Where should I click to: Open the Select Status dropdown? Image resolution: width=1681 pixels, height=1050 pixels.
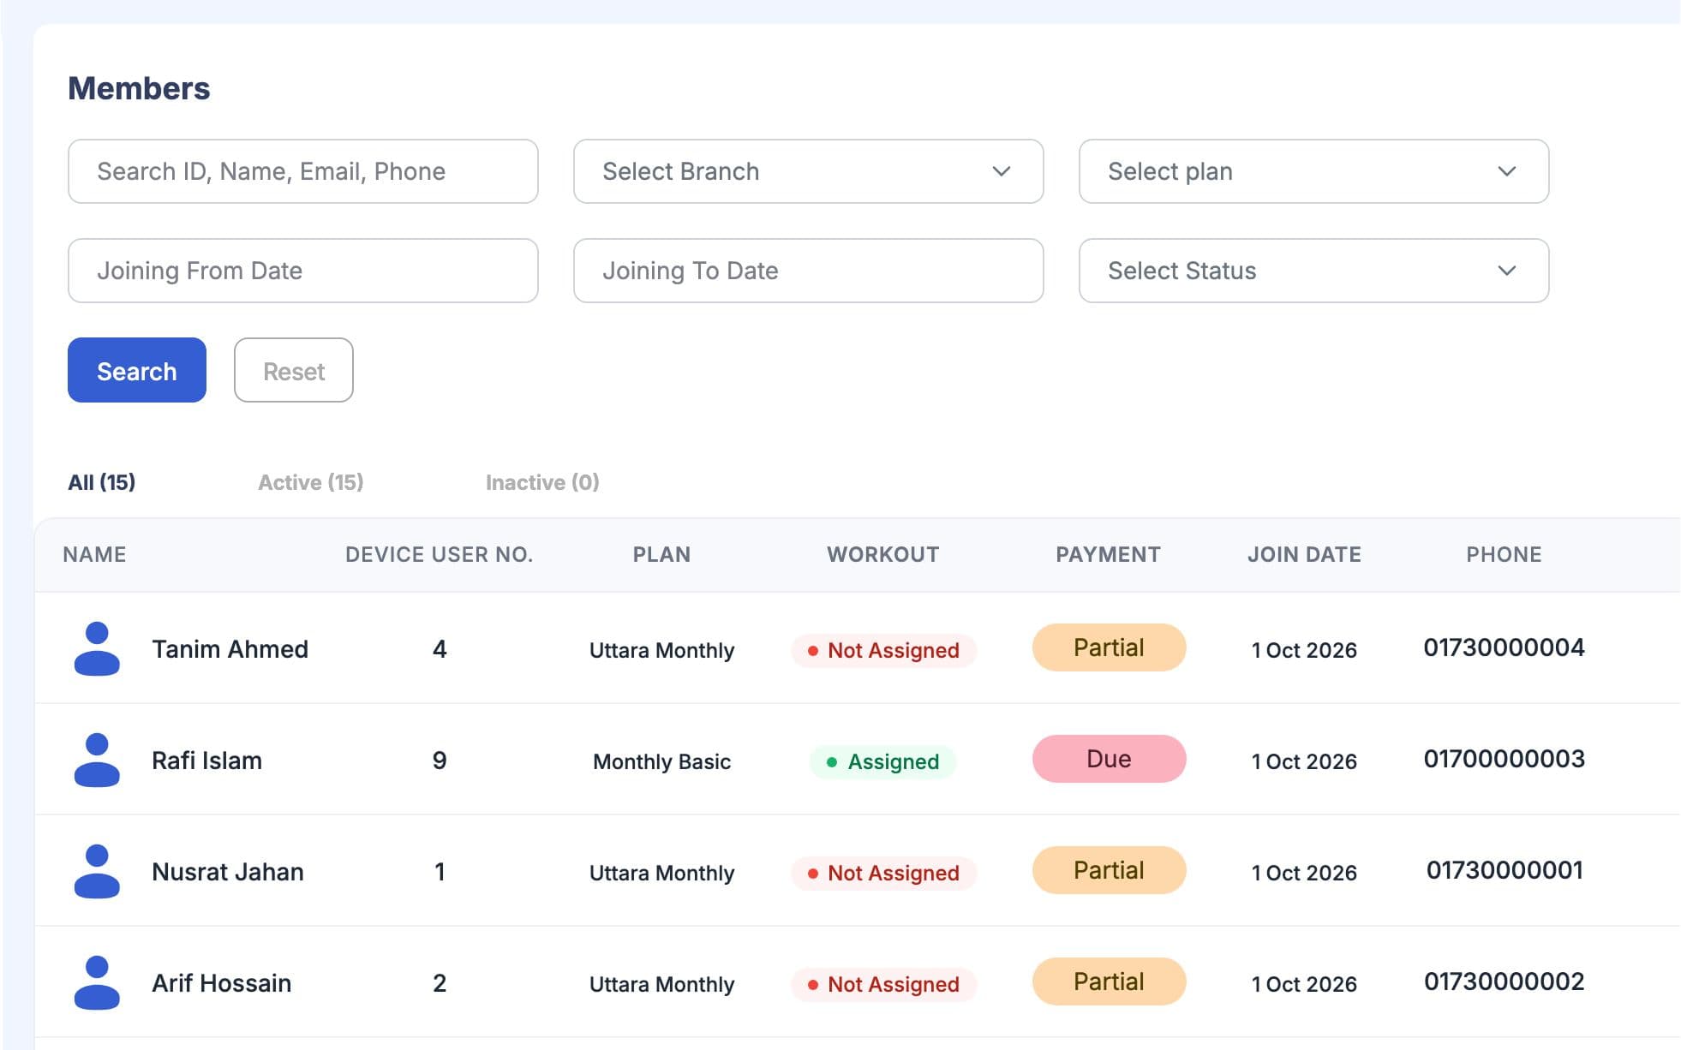point(1313,271)
